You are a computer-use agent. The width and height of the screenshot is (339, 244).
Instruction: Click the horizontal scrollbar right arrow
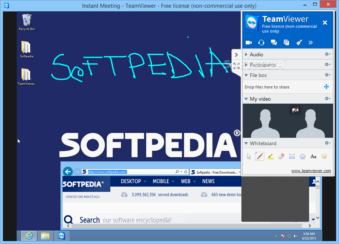click(x=310, y=226)
